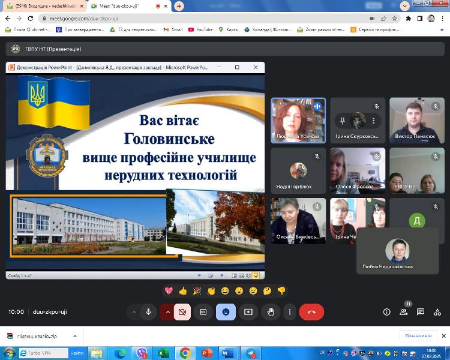Open meeting details info icon
Viewport: 450px width, 360px height.
pyautogui.click(x=387, y=312)
